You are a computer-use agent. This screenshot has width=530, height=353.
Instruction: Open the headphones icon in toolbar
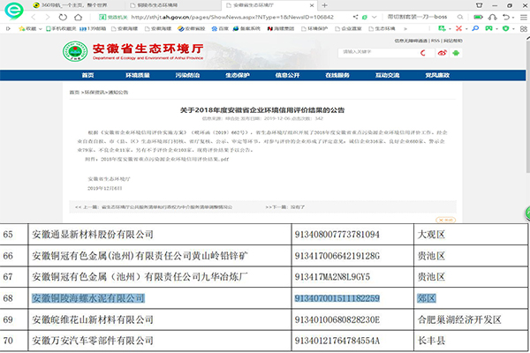pos(493,17)
